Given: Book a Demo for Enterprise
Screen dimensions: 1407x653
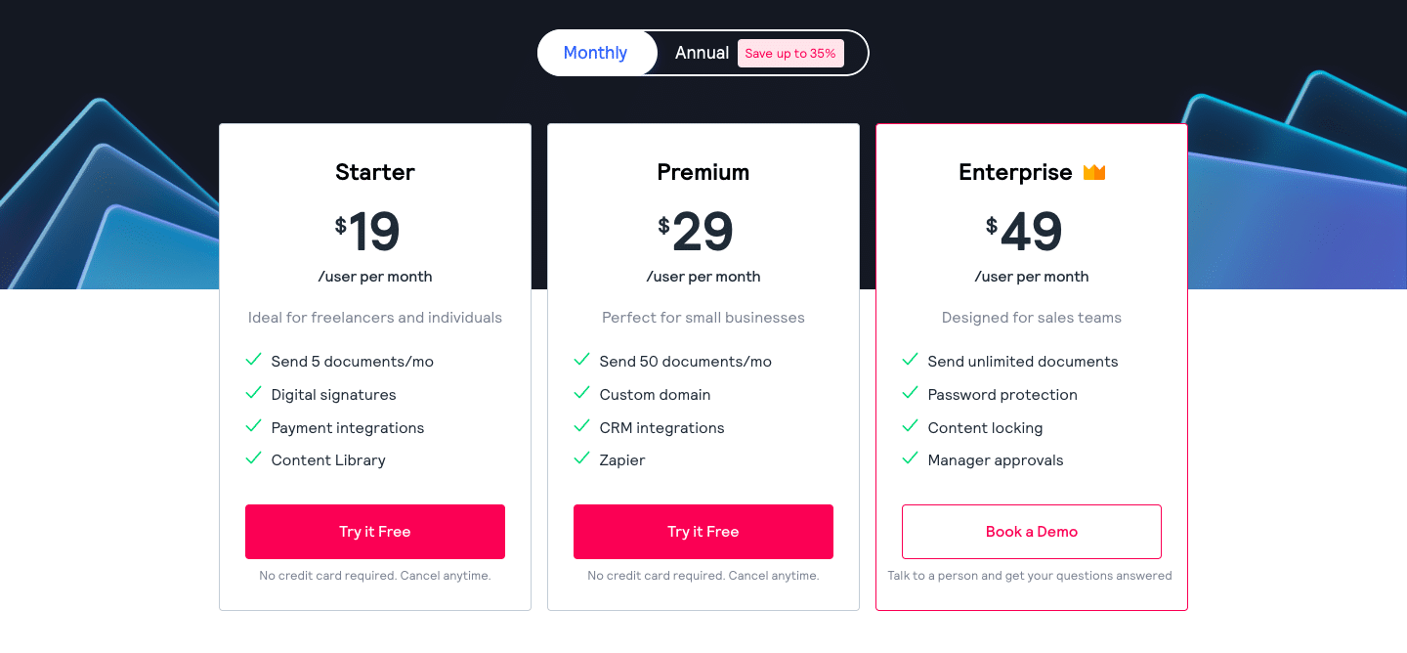Looking at the screenshot, I should pyautogui.click(x=1032, y=532).
